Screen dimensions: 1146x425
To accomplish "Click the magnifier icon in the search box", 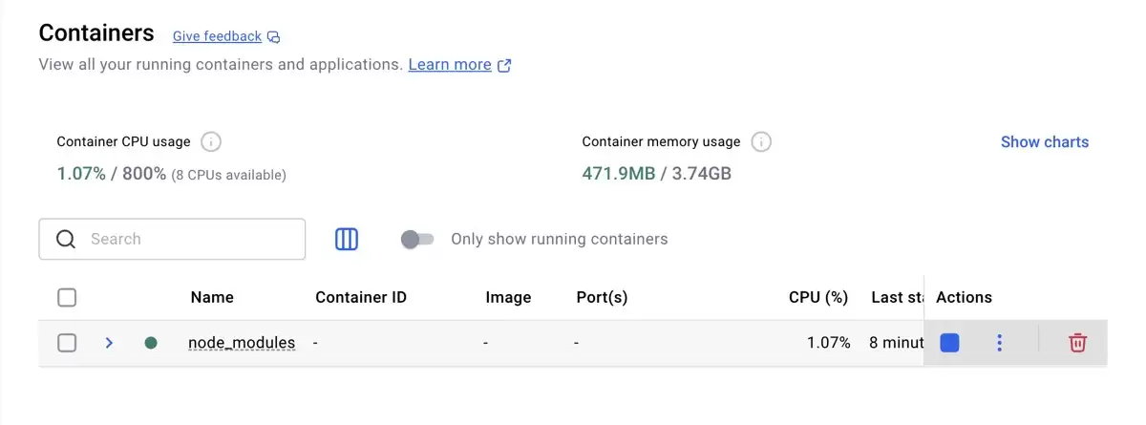I will tap(66, 239).
